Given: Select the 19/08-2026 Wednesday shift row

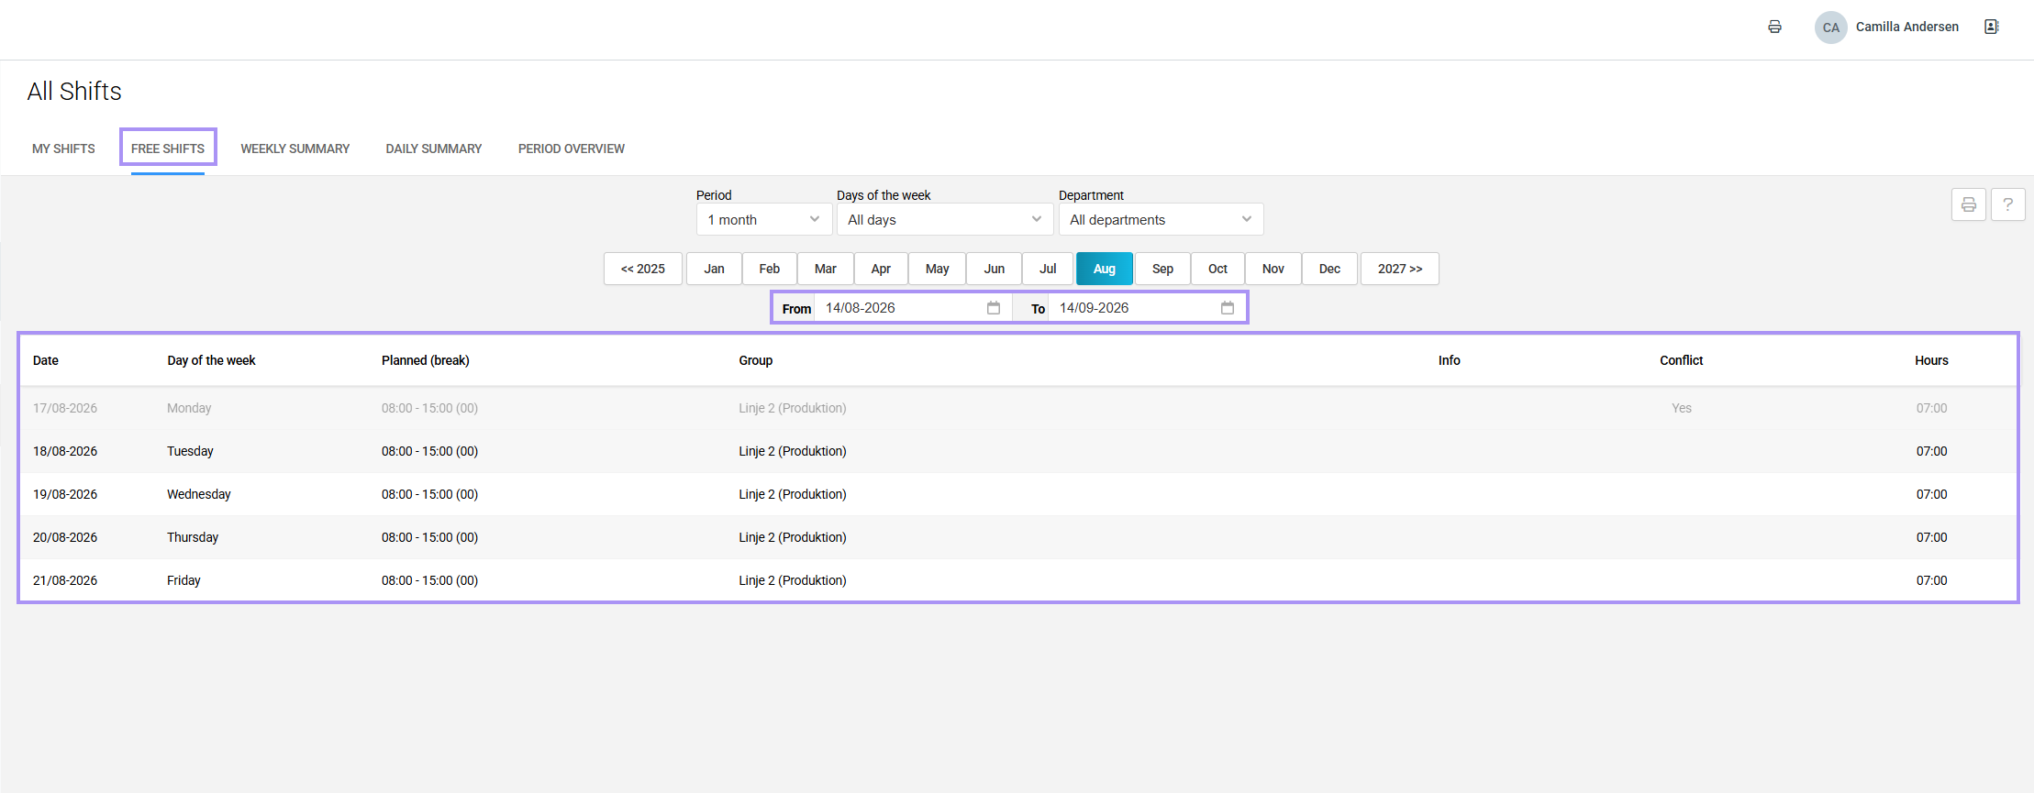Looking at the screenshot, I should 1018,494.
